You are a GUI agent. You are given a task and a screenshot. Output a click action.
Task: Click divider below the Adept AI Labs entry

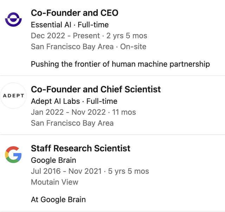(112, 135)
